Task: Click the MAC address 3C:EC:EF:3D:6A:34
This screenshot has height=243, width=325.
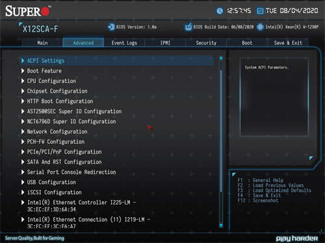Action: pos(51,209)
